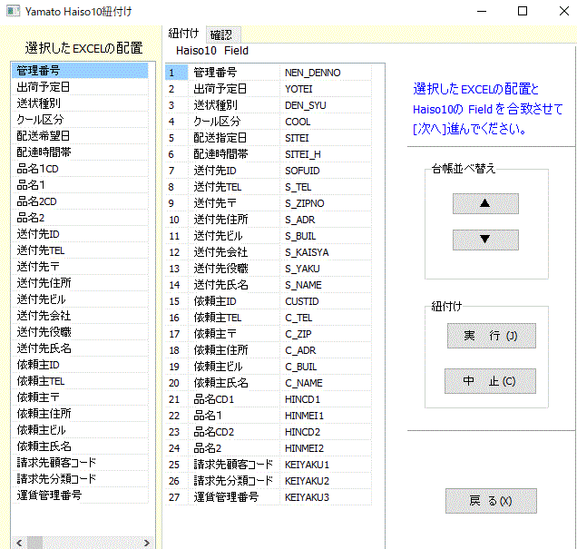
Task: Click the KEIYAKU3 field cell
Action: pos(327,497)
